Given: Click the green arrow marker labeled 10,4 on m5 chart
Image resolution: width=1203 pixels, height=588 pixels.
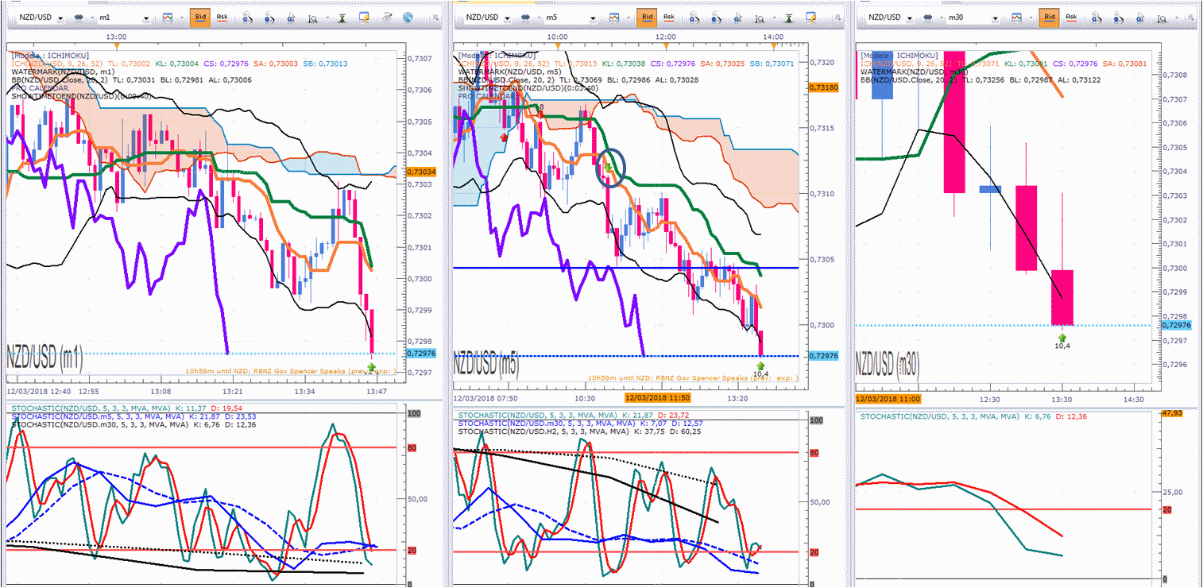Looking at the screenshot, I should coord(760,366).
